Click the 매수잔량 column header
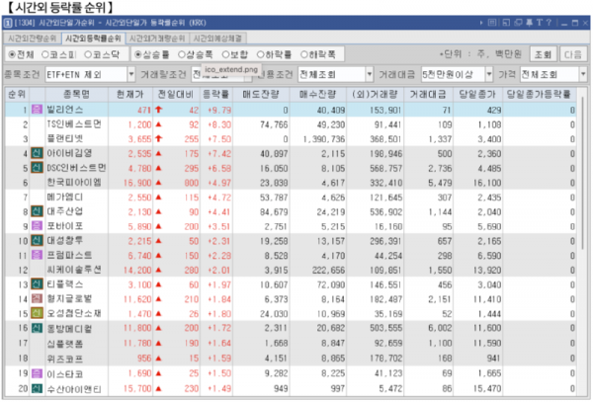 (x=318, y=95)
